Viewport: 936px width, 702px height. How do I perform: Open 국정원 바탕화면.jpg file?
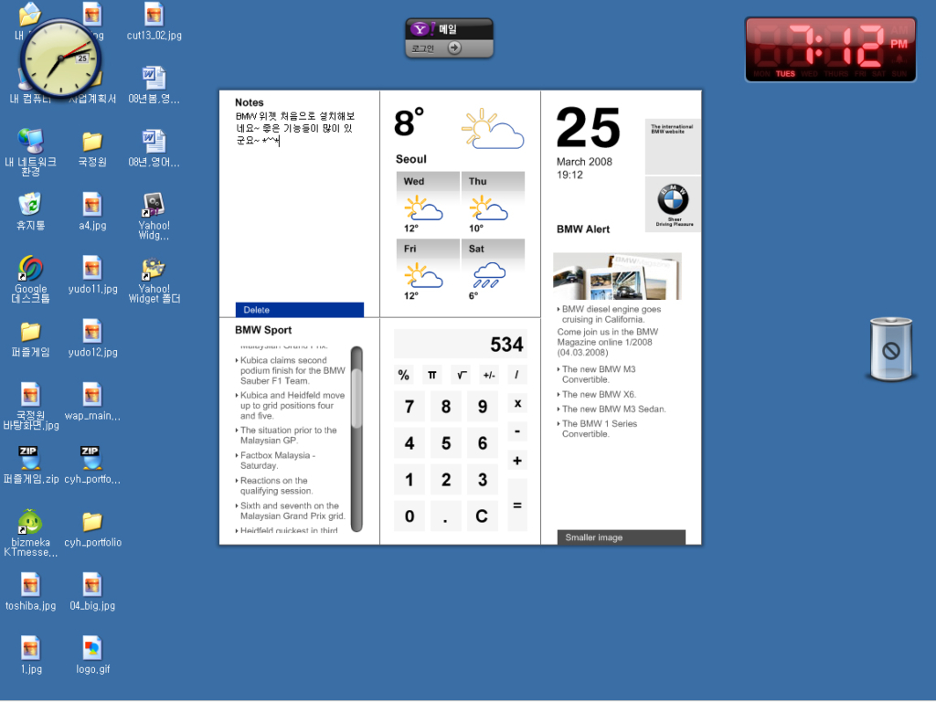tap(30, 406)
